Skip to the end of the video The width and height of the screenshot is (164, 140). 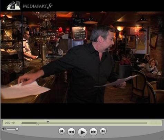103,131
